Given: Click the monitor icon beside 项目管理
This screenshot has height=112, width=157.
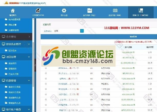Looking at the screenshot, I should click(4, 57).
